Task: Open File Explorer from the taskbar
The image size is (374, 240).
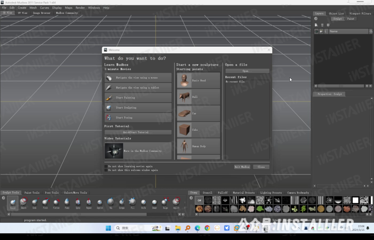Action: point(178,228)
